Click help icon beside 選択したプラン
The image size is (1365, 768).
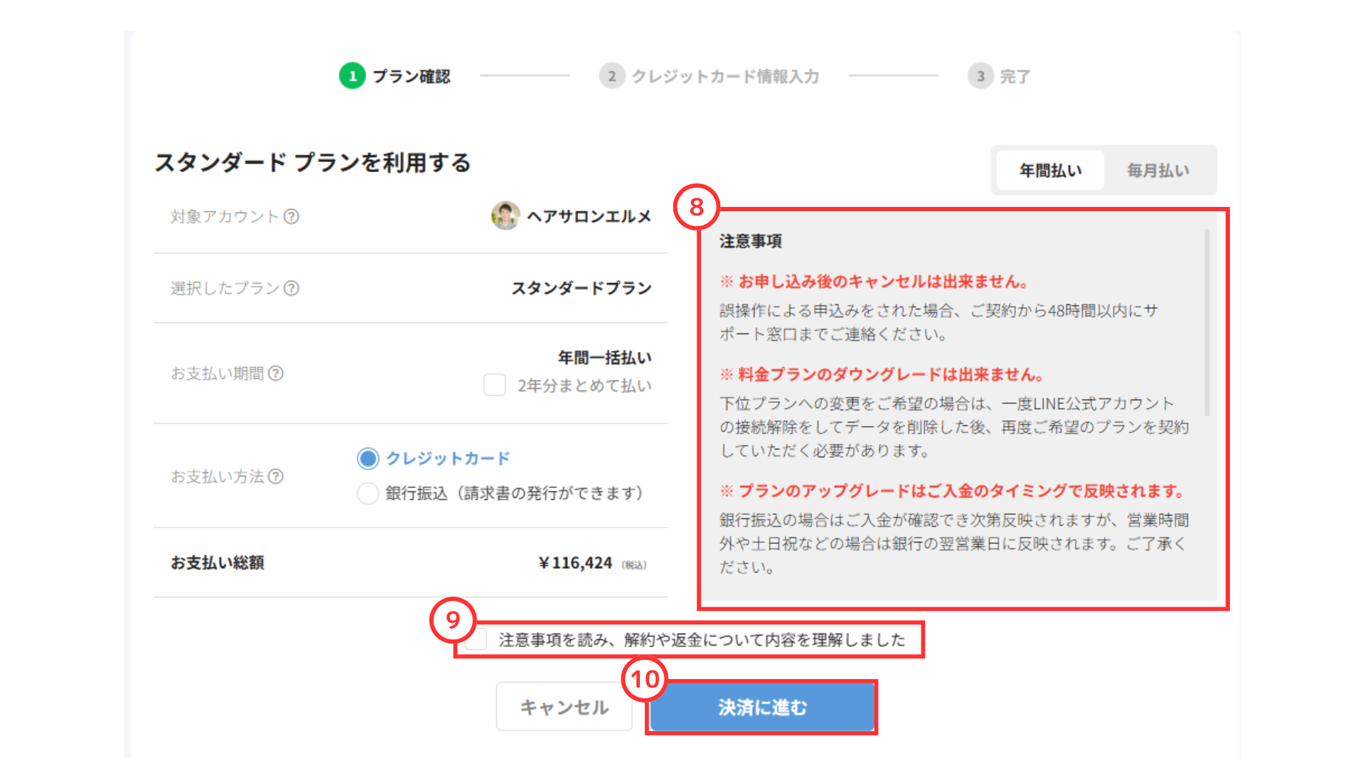291,288
